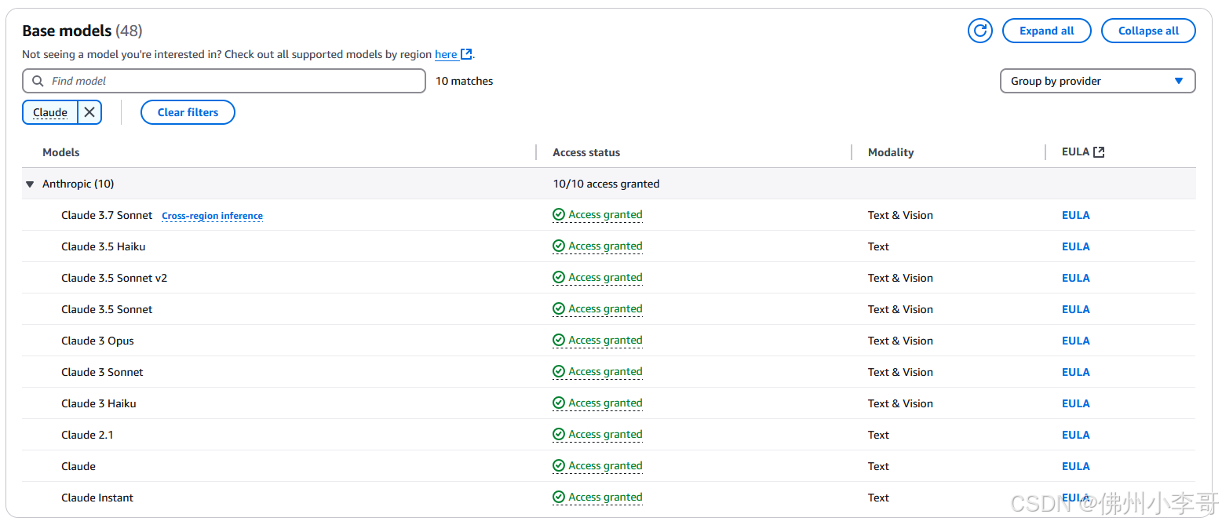Screen dimensions: 1222x525
Task: Open EULA link for Claude 3 Opus
Action: 1075,341
